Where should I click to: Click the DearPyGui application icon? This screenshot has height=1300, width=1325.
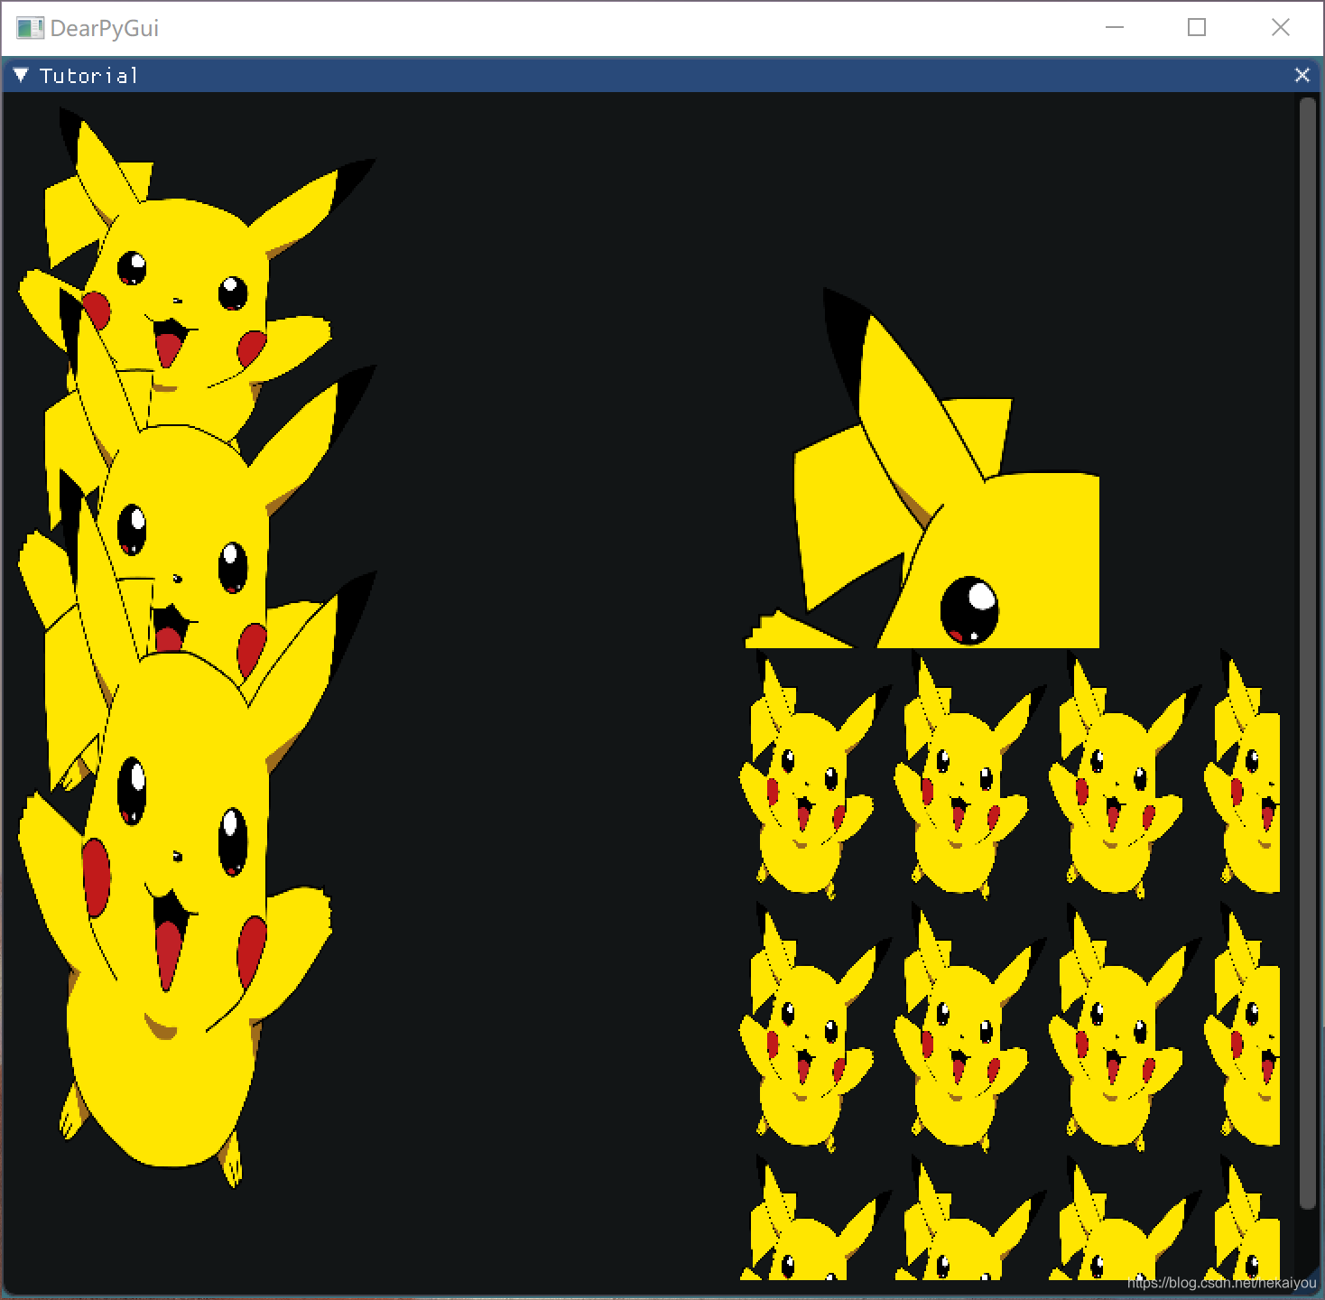[30, 28]
